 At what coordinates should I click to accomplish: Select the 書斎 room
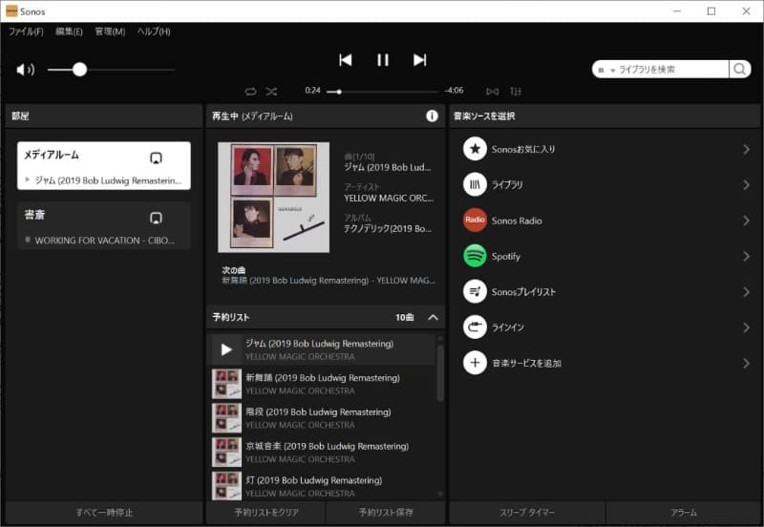pyautogui.click(x=104, y=225)
